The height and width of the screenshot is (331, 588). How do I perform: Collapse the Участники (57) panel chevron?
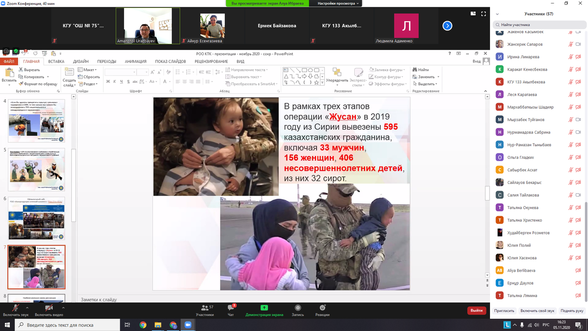[498, 14]
